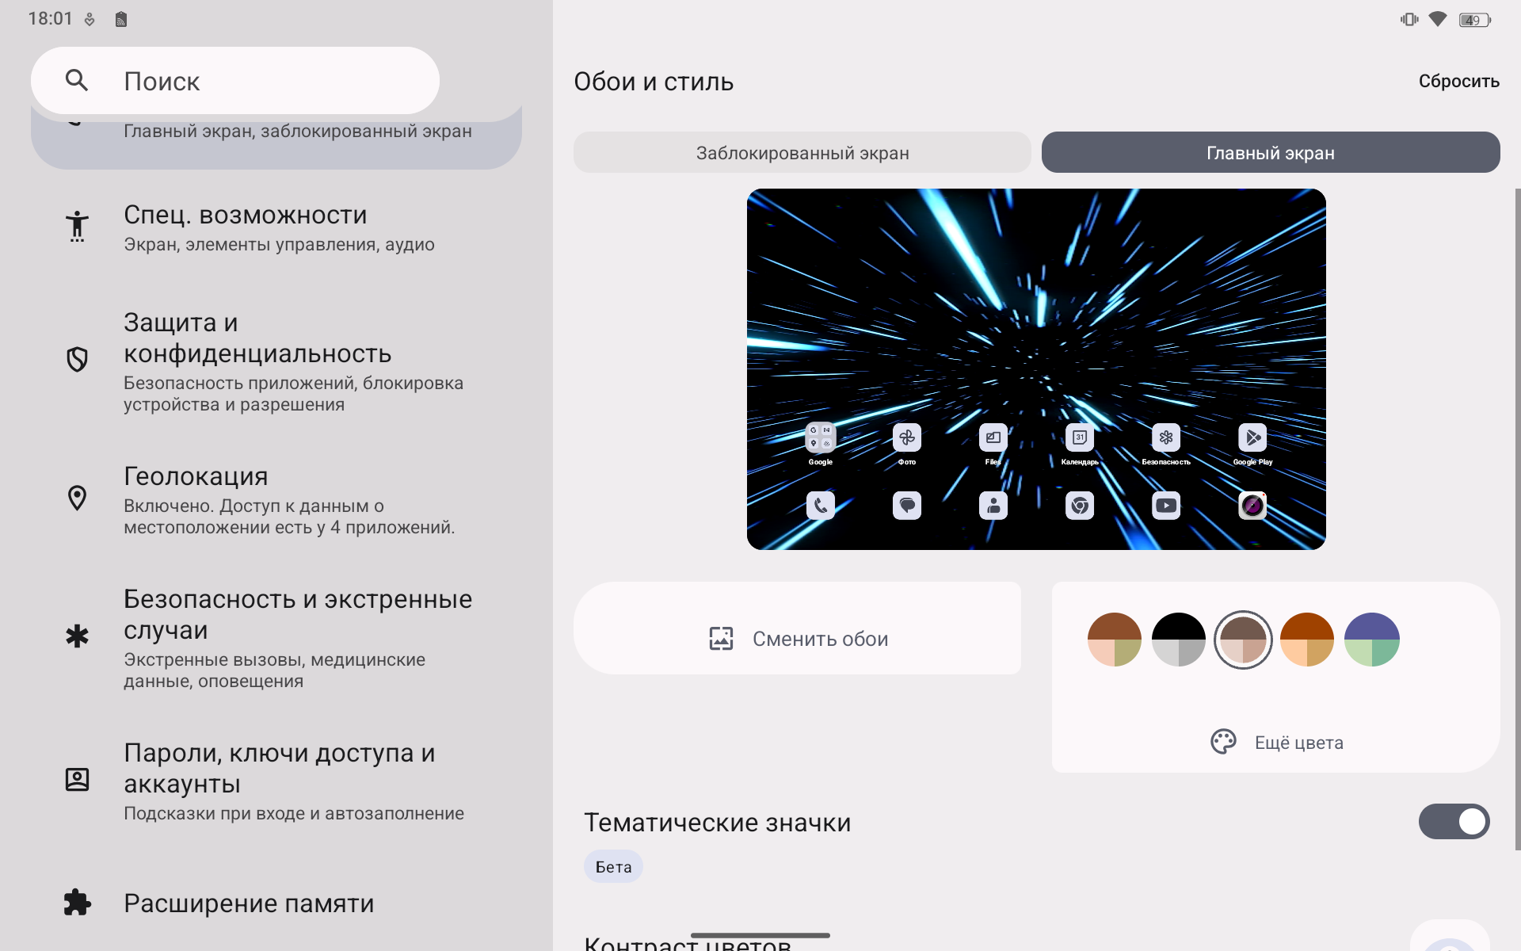The width and height of the screenshot is (1521, 951).
Task: Tap the memory extension puzzle icon
Action: click(77, 903)
